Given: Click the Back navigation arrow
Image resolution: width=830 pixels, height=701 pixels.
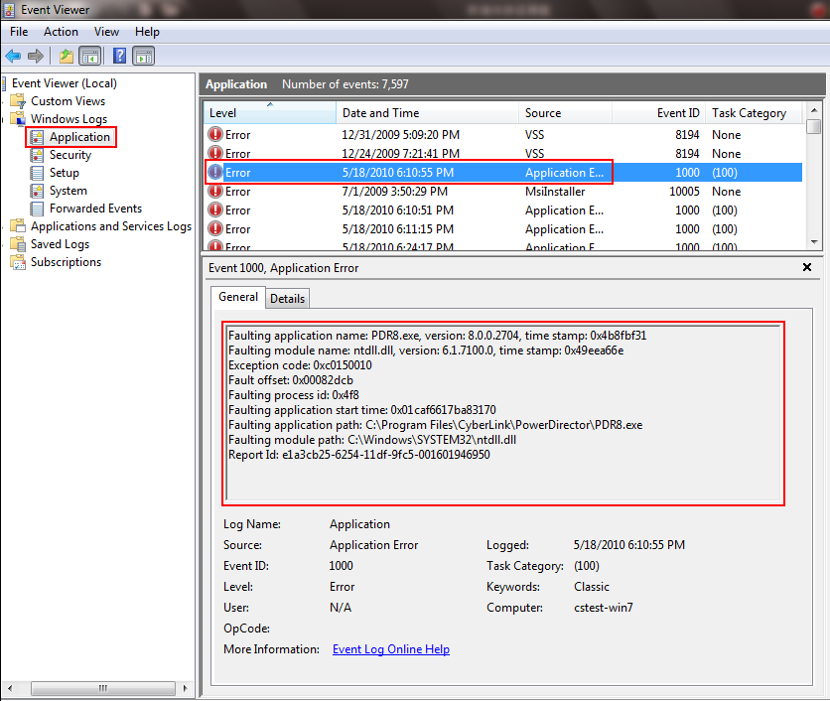Looking at the screenshot, I should 12,56.
